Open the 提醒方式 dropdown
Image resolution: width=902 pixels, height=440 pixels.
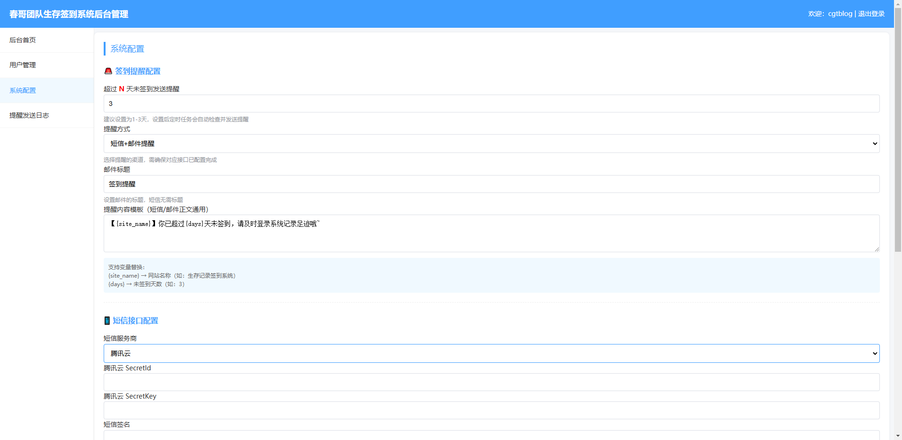point(491,144)
